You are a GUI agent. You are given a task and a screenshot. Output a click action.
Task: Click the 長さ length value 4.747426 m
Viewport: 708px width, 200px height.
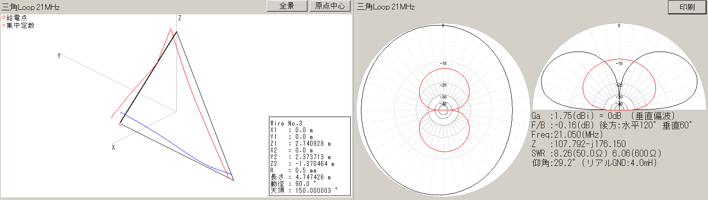312,177
